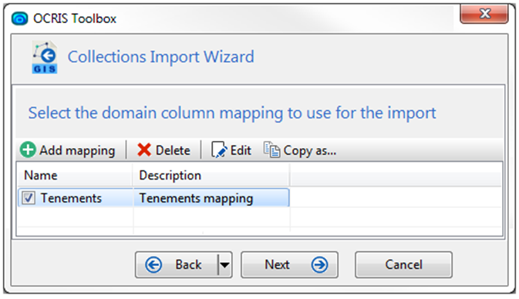Screen dimensions: 519x299
Task: Click the Delete toolbar label
Action: [x=173, y=150]
